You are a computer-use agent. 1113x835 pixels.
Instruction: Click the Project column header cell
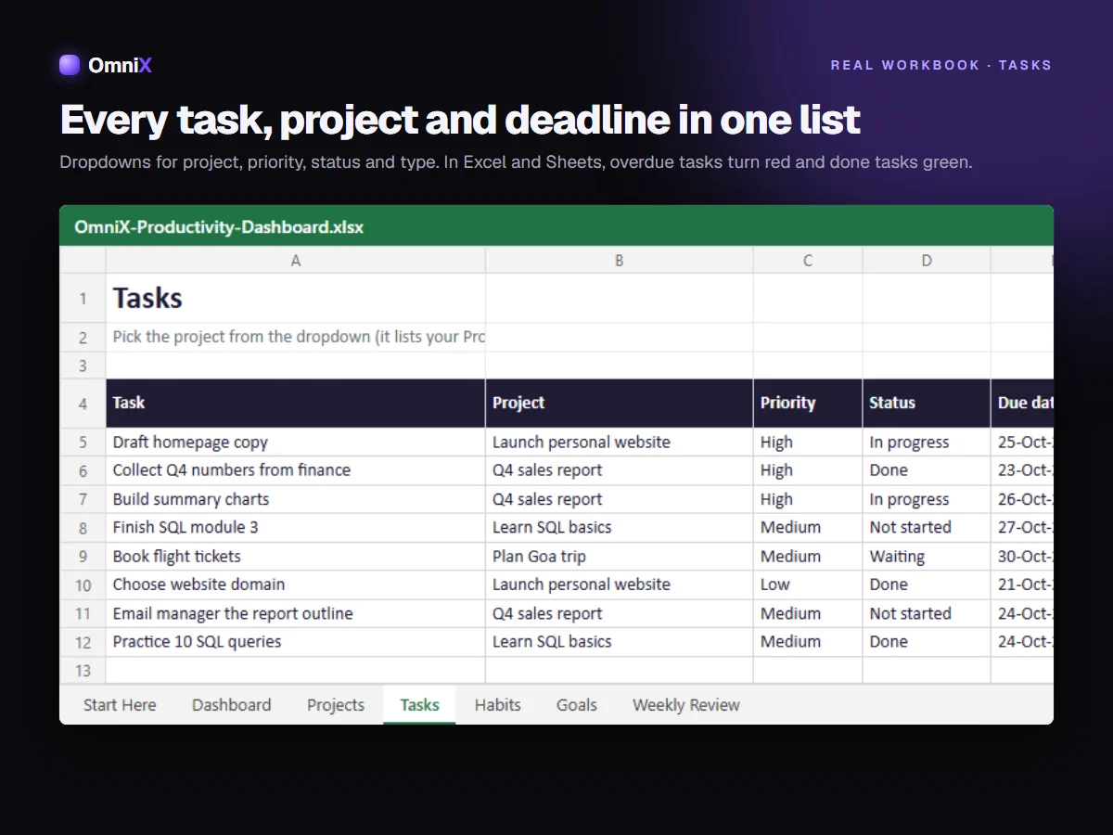pos(619,404)
